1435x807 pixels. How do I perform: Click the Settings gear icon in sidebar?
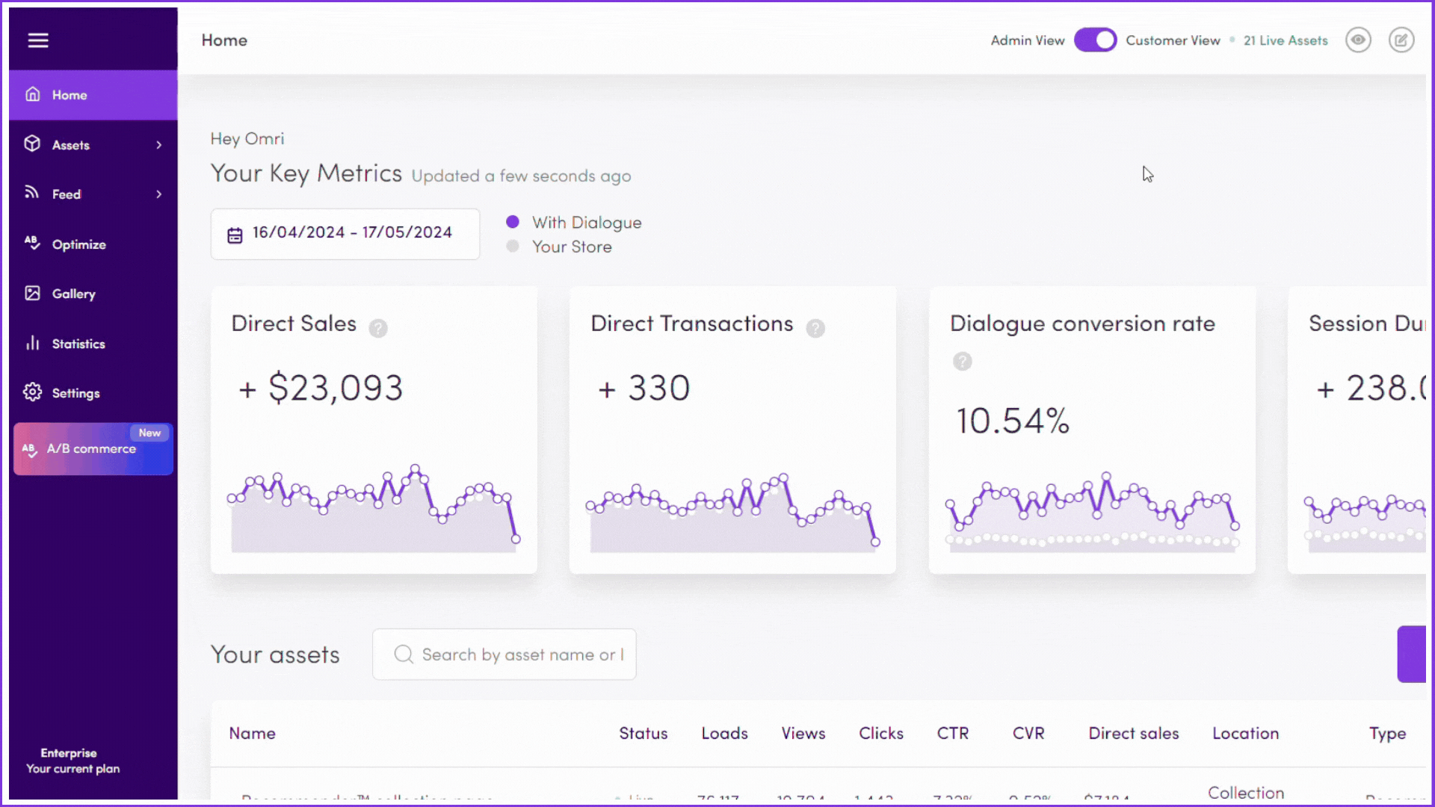click(32, 392)
